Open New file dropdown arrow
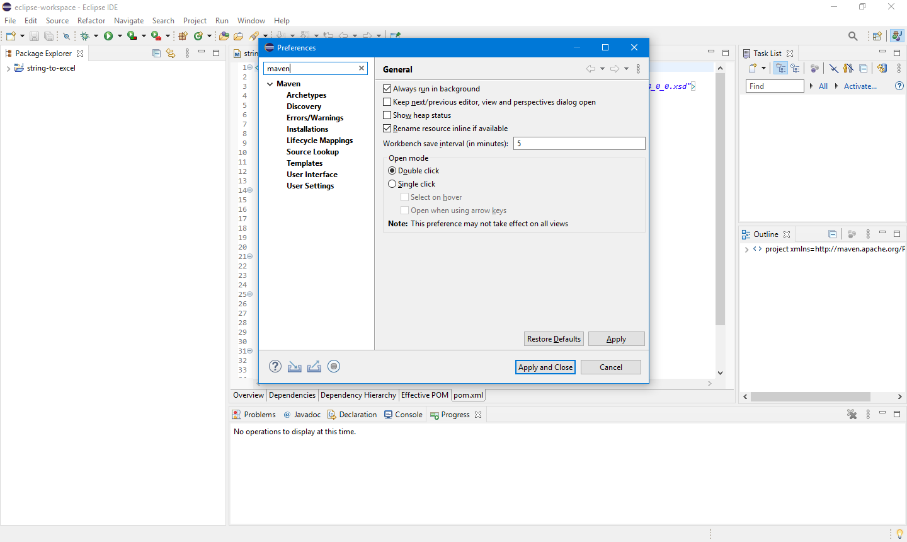The width and height of the screenshot is (907, 542). coord(22,36)
